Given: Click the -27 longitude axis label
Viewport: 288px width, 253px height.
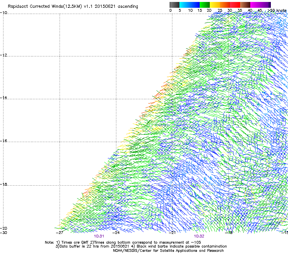Looking at the screenshot, I should 60,233.
